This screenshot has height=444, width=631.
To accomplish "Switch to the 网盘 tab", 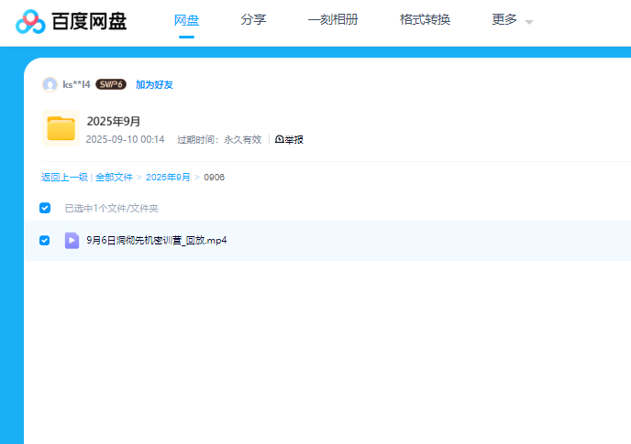I will coord(186,20).
